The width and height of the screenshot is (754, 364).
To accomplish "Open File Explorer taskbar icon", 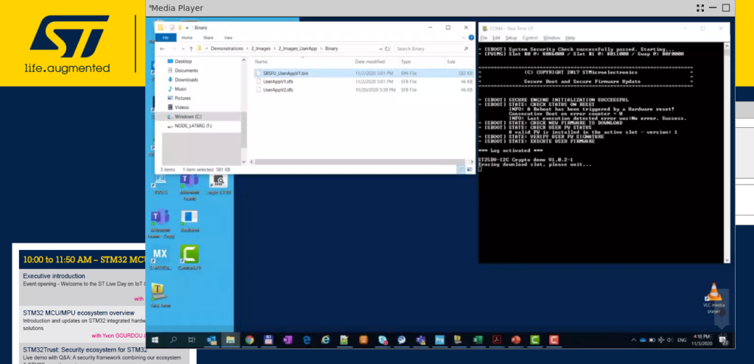I will click(x=230, y=340).
